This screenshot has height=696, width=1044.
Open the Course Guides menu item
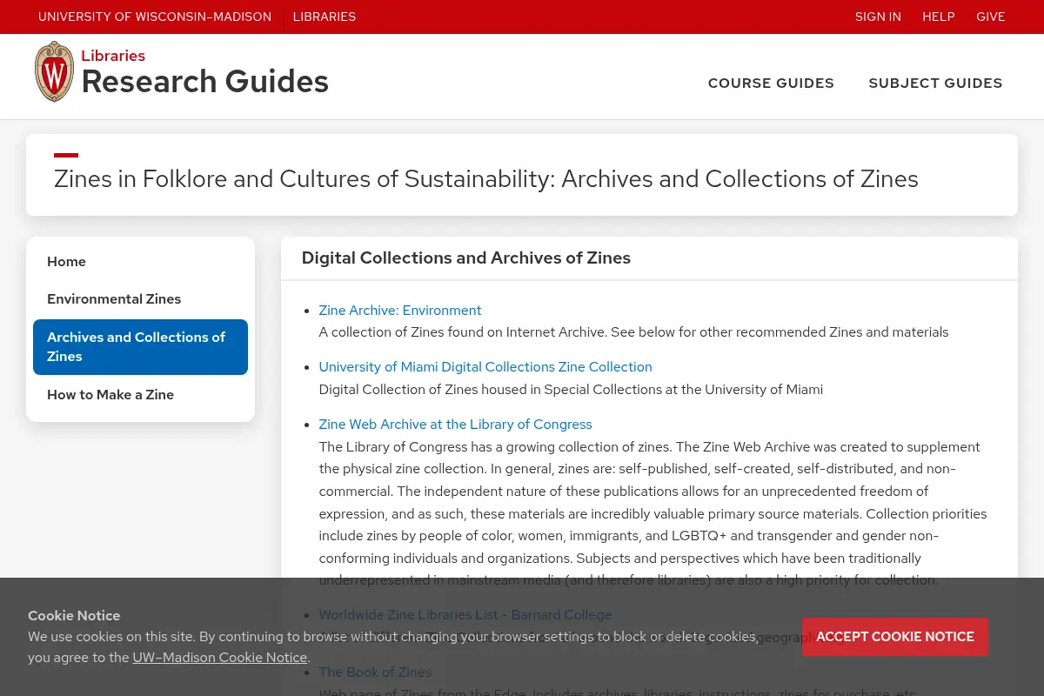pos(771,83)
